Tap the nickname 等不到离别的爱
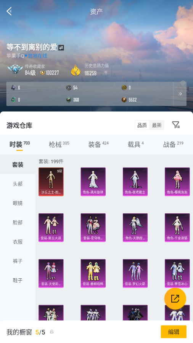This screenshot has width=193, height=343. coord(32,47)
